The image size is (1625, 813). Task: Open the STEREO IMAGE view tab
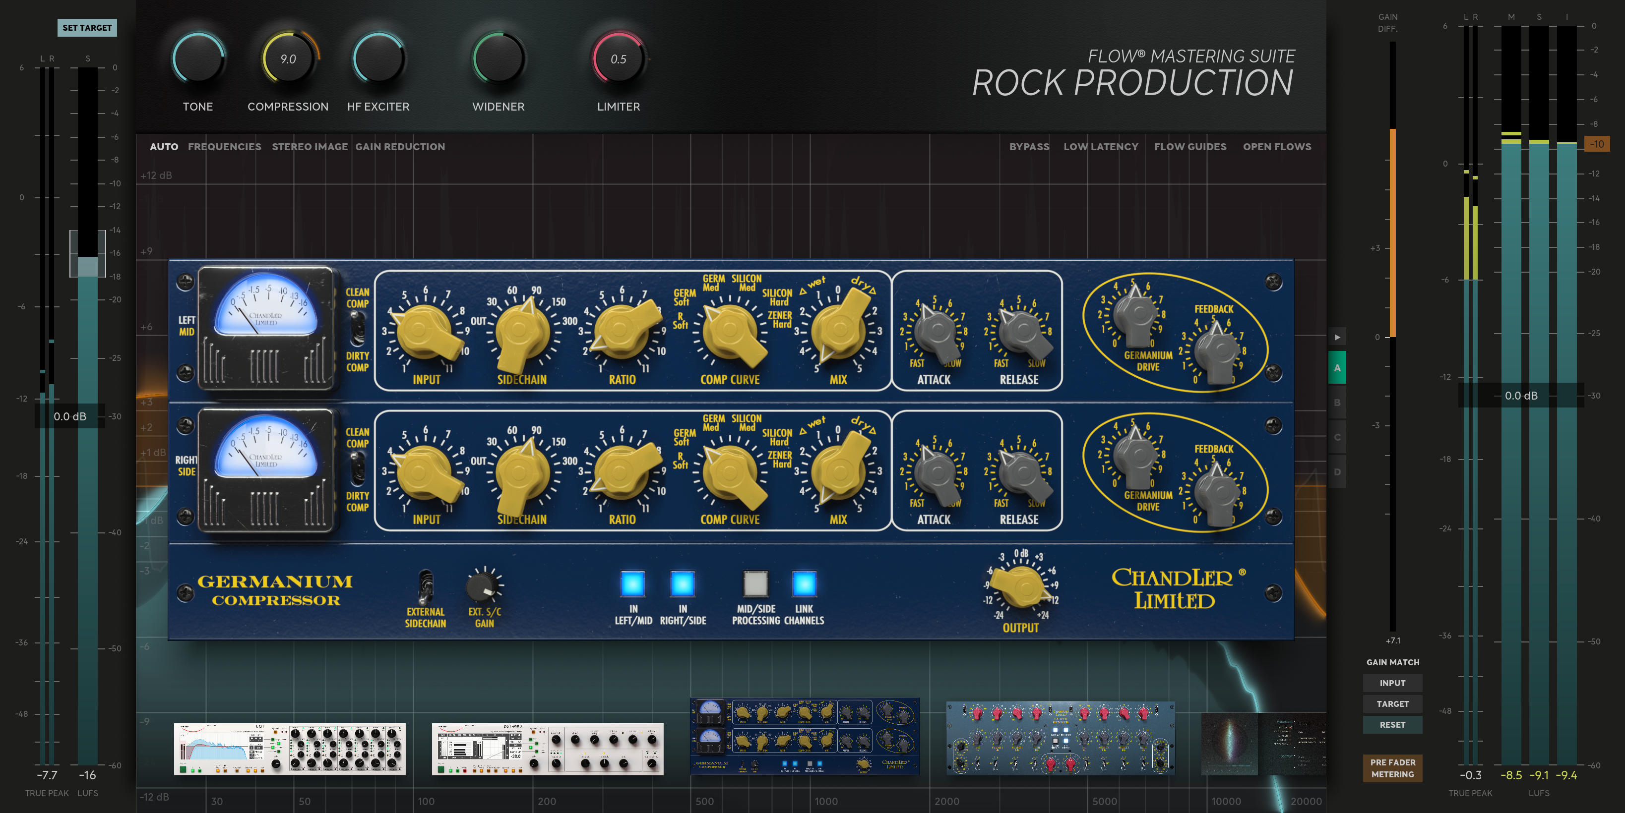[x=310, y=147]
